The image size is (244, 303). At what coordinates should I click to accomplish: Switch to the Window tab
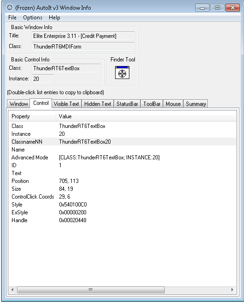coord(18,104)
